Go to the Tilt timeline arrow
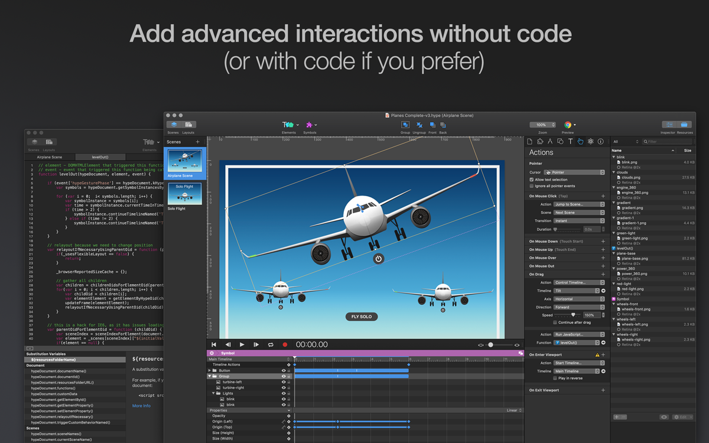This screenshot has width=709, height=443. pos(603,291)
